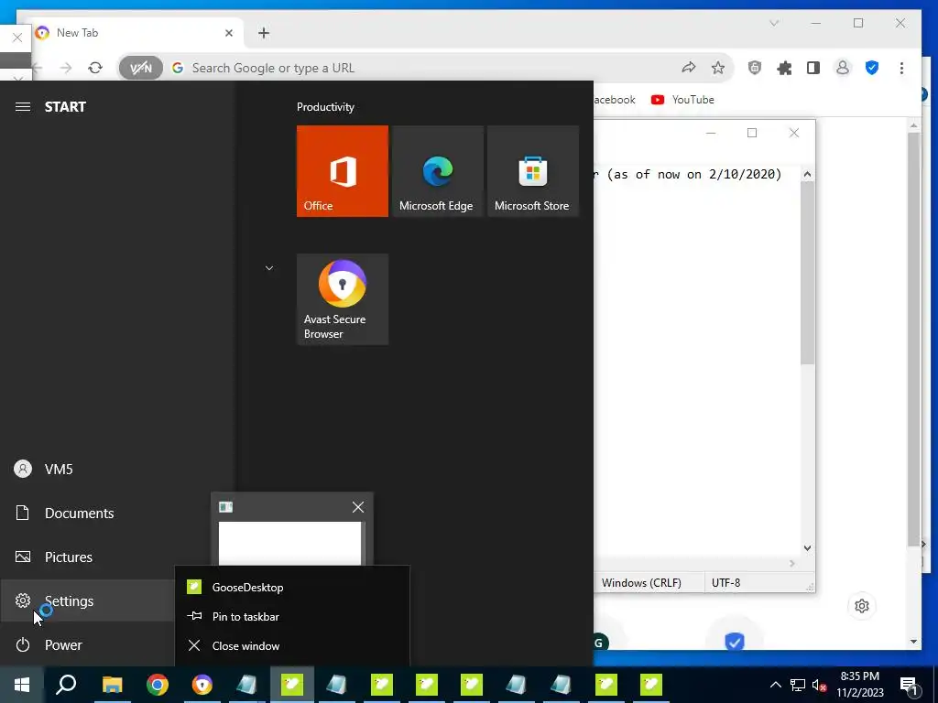938x703 pixels.
Task: Open taskbar Search magnifier
Action: pos(66,685)
